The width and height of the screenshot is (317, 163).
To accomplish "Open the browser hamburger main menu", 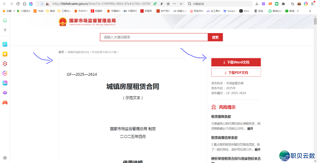I will (x=312, y=4).
